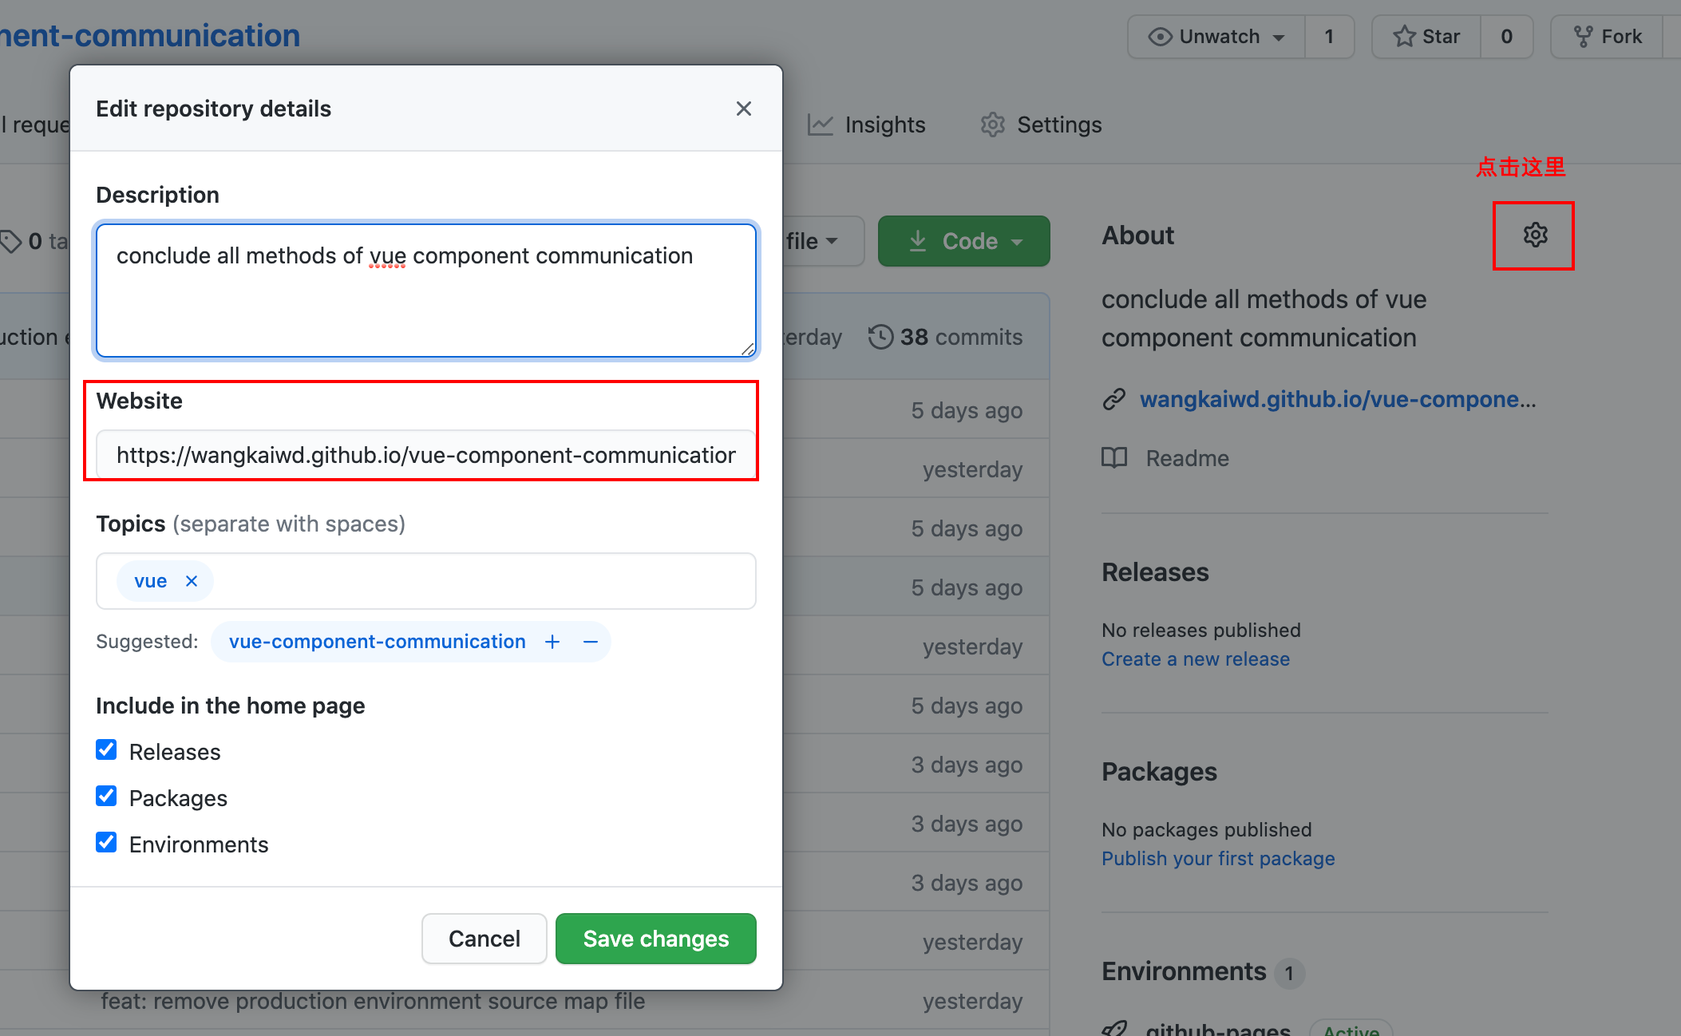The image size is (1681, 1036).
Task: Focus the Website URL input field
Action: 425,455
